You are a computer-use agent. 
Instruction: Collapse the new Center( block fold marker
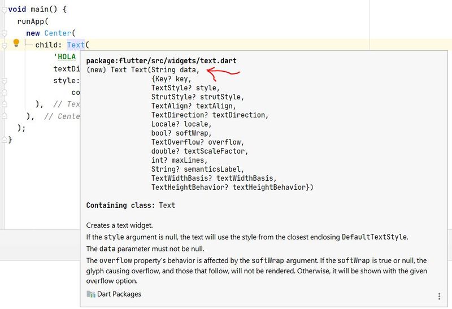[4, 33]
